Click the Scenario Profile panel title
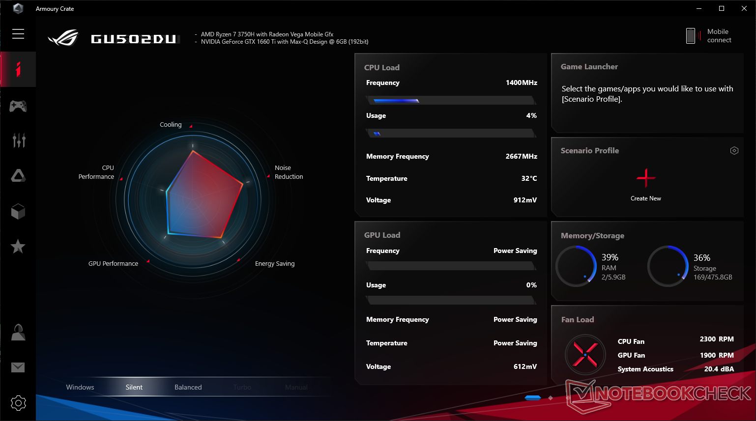756x421 pixels. tap(590, 151)
